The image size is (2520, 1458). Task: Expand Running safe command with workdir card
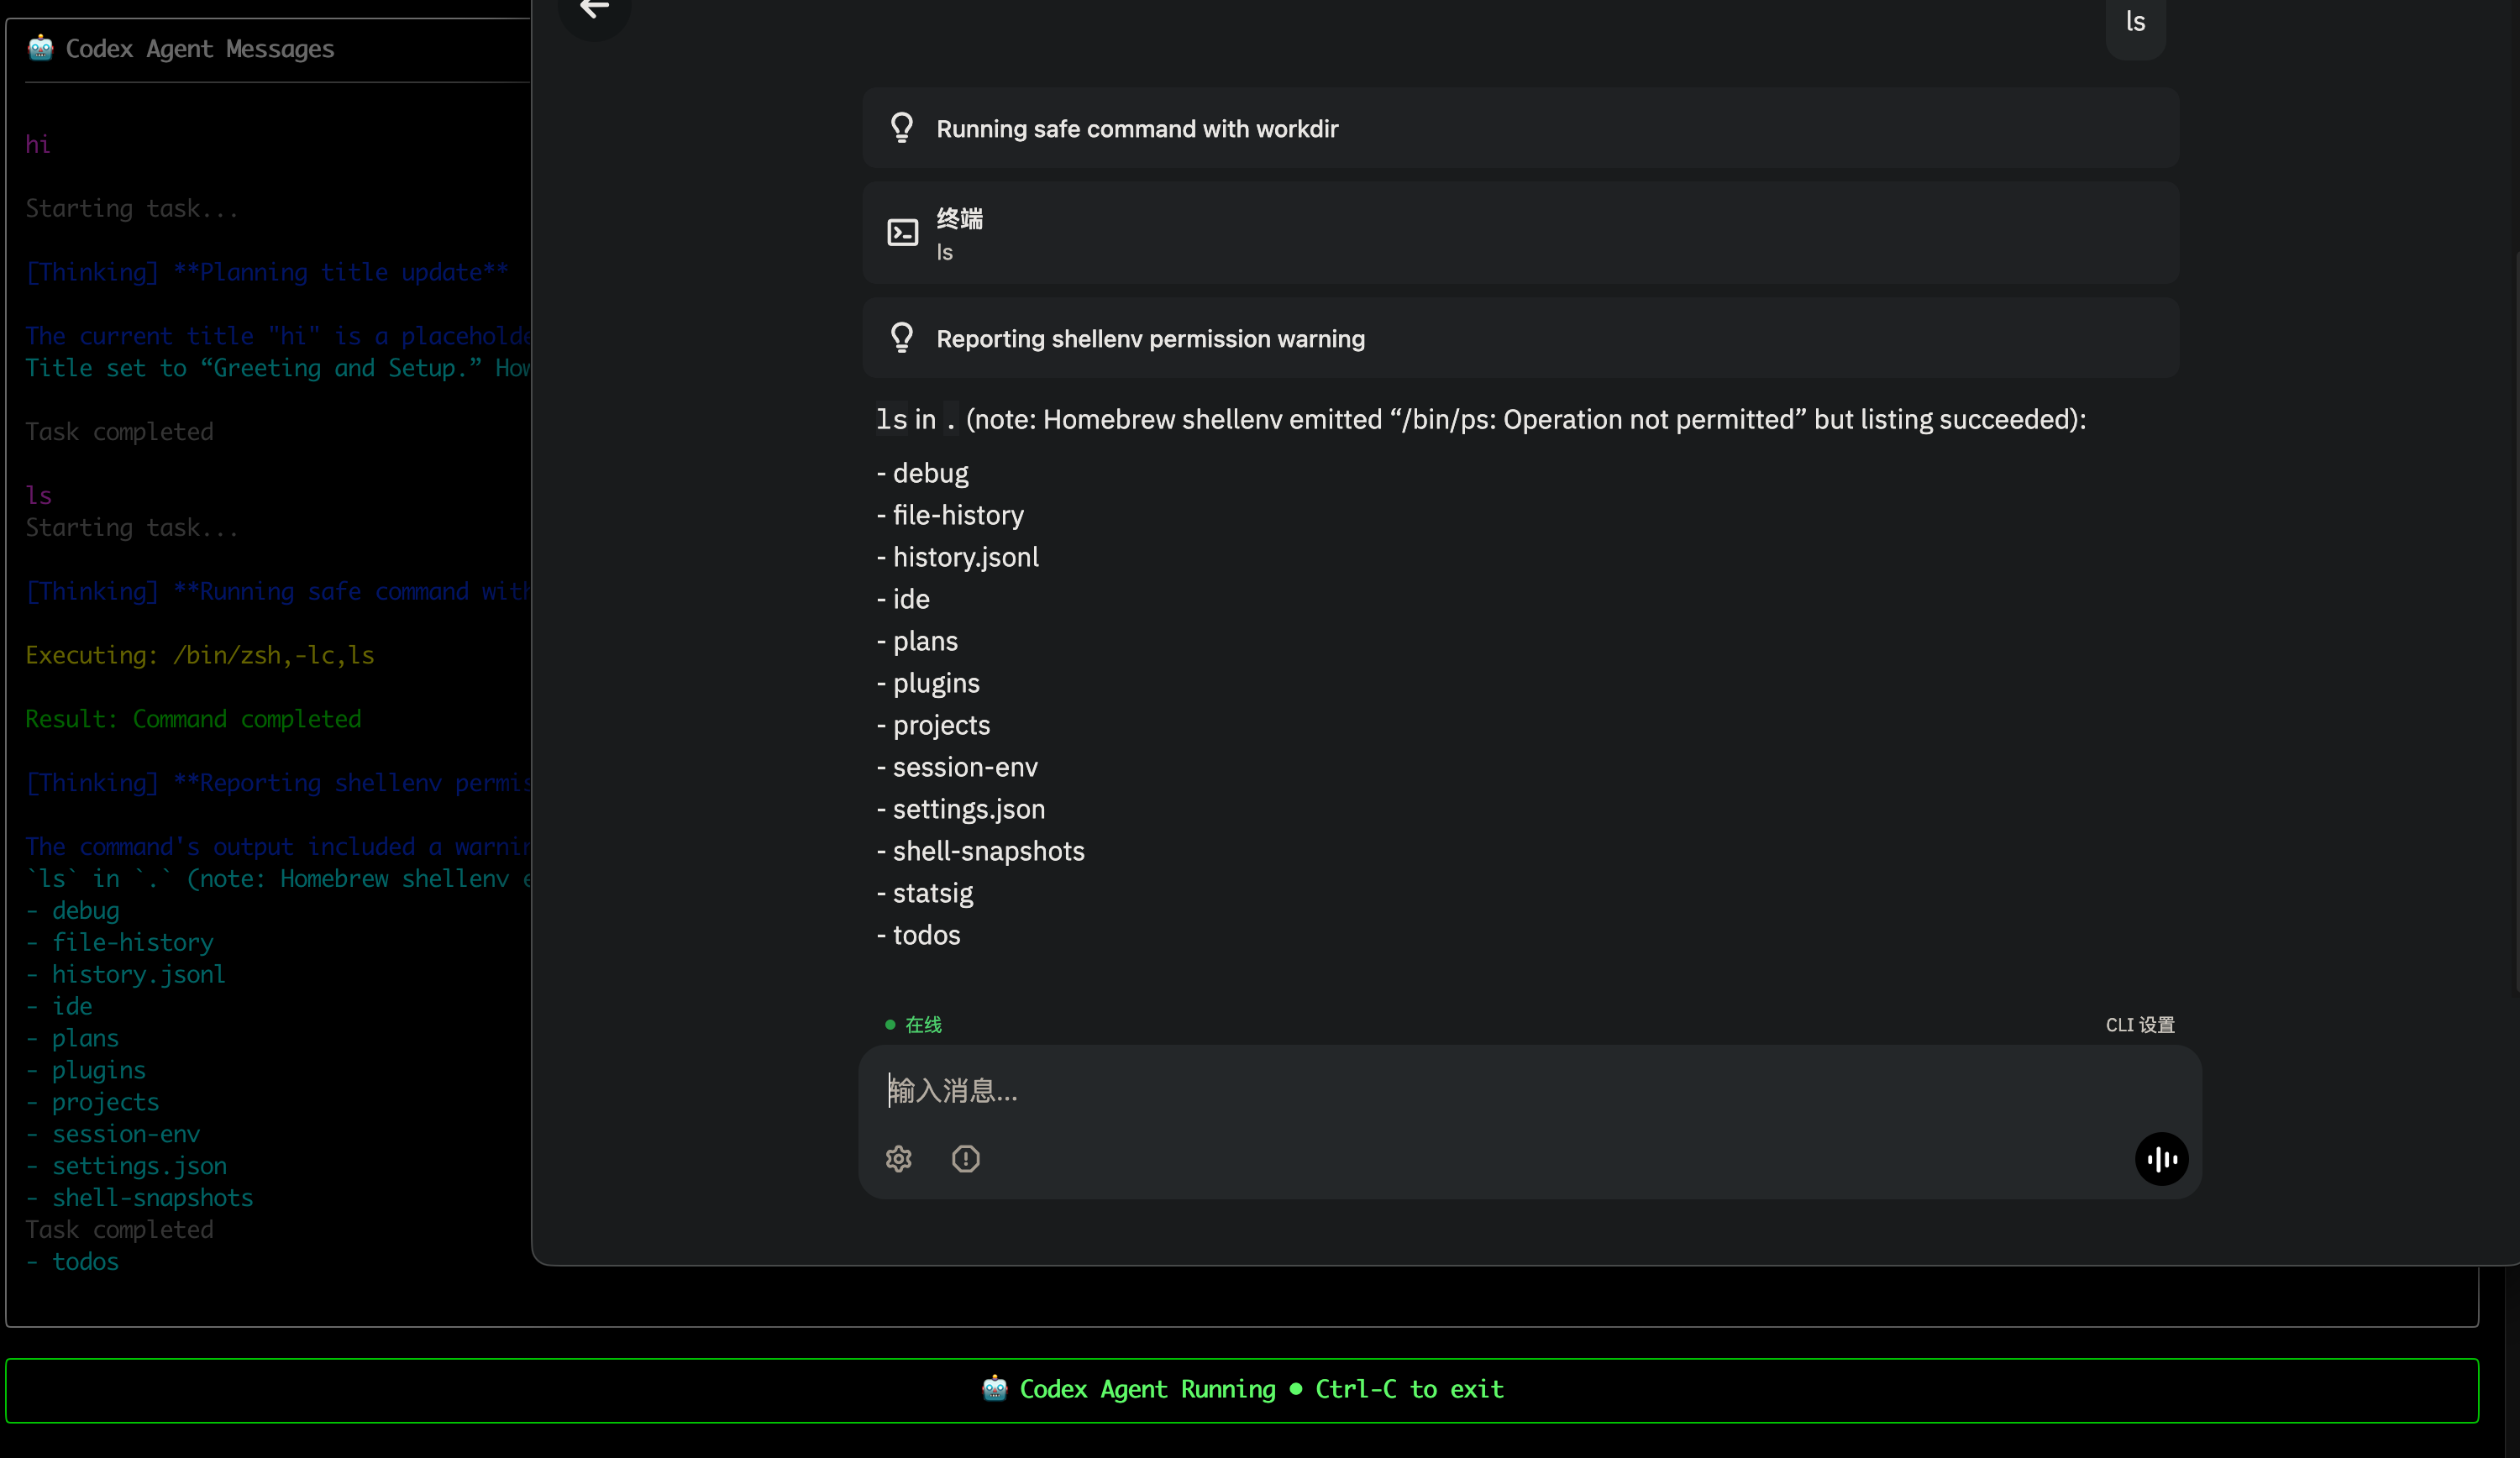tap(1520, 128)
